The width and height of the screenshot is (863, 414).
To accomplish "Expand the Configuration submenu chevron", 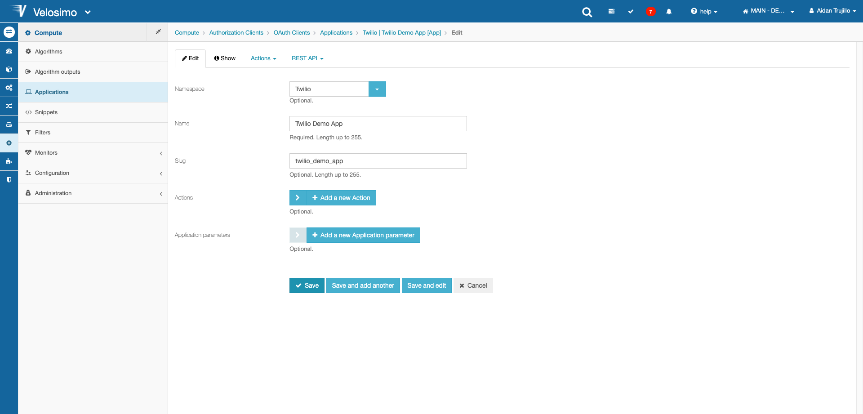I will [x=161, y=174].
